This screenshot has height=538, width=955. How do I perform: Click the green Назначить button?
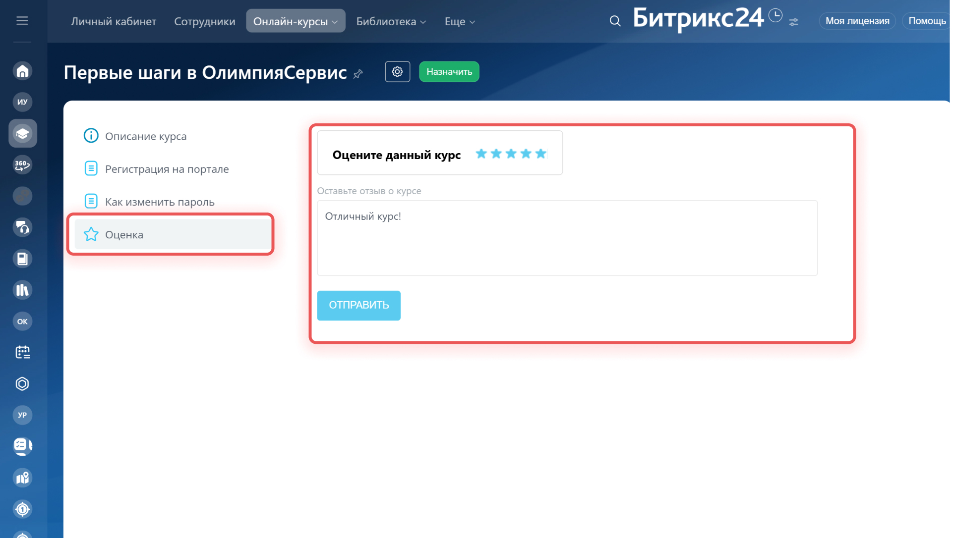pos(449,72)
